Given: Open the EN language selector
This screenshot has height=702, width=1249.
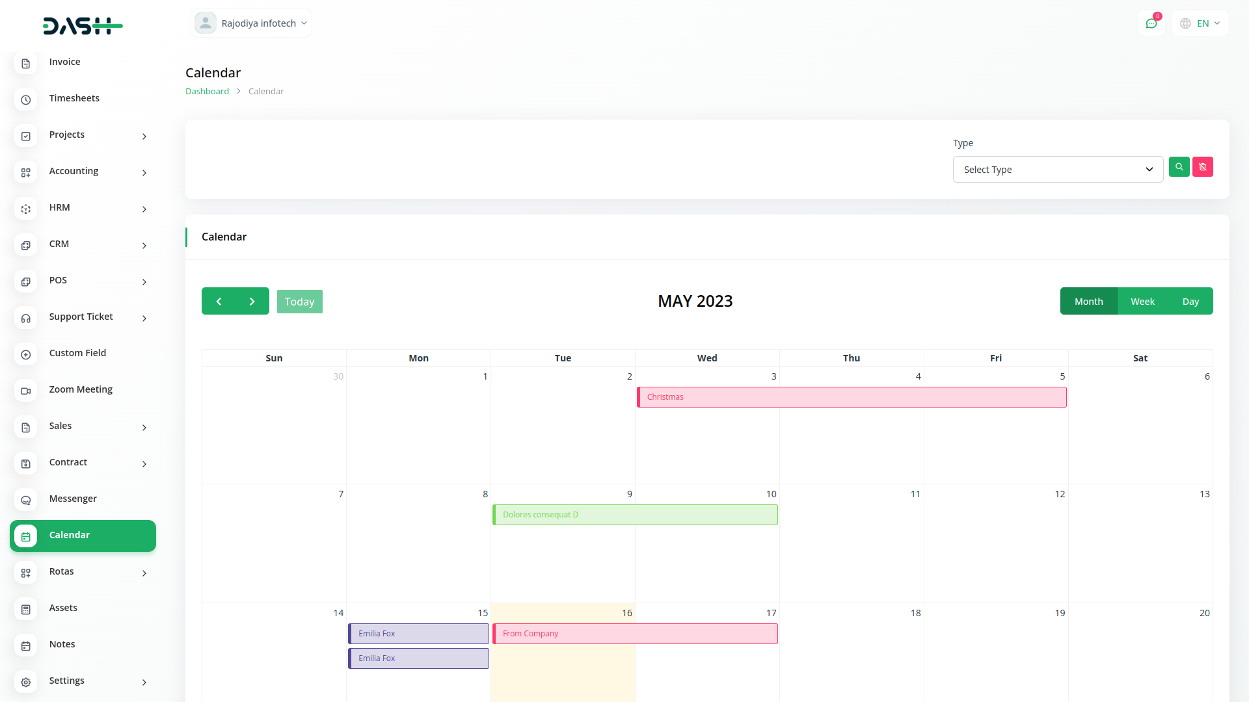Looking at the screenshot, I should [1200, 23].
